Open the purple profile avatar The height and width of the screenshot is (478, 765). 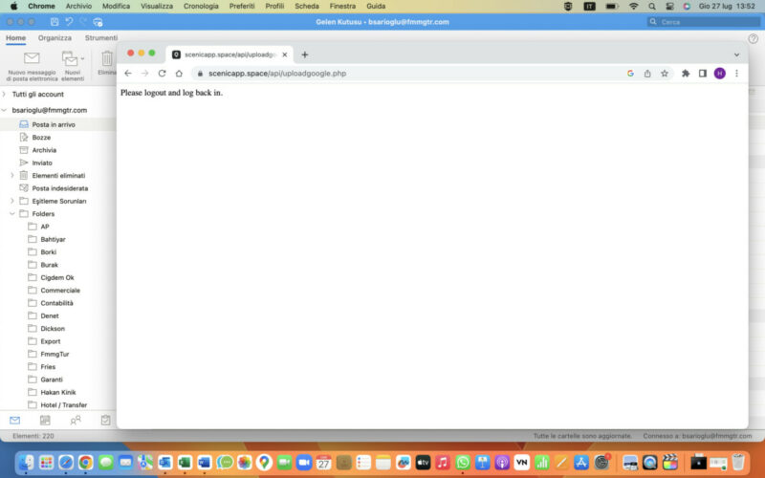point(720,73)
